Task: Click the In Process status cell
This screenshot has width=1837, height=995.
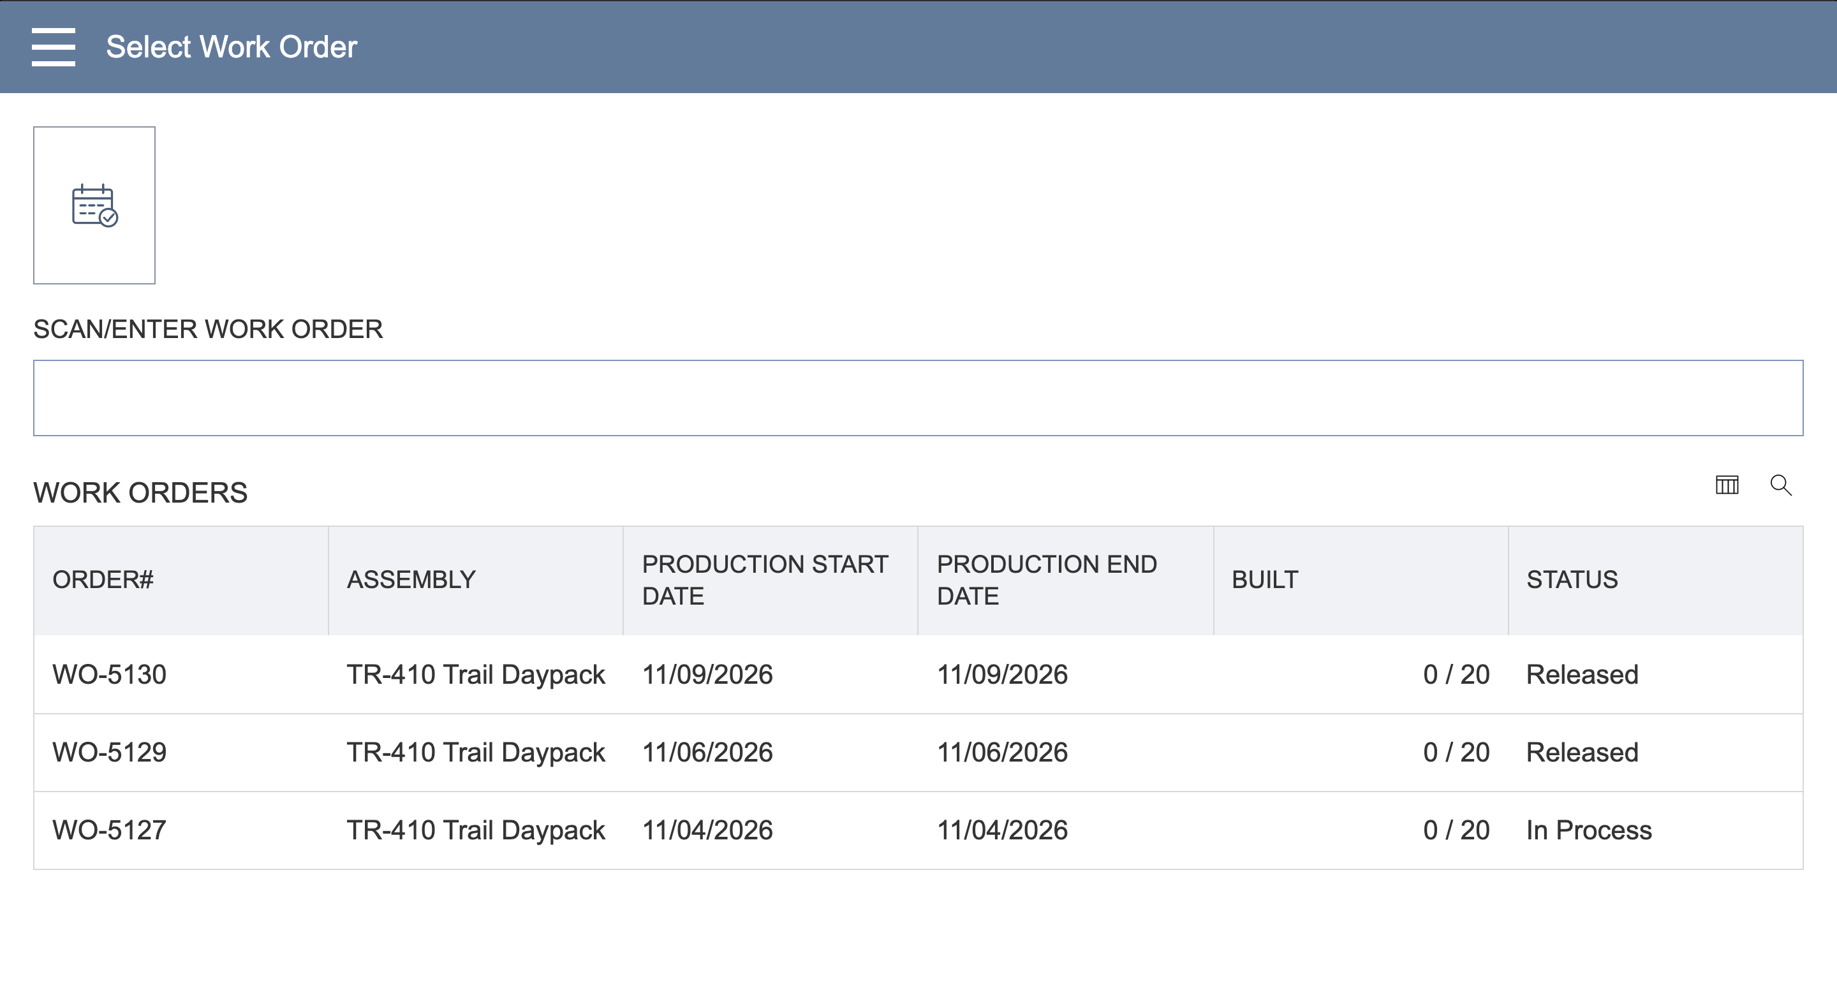Action: (x=1589, y=830)
